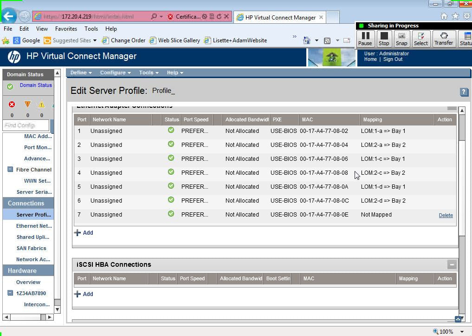Click the plus icon to add Ethernet connection

click(x=78, y=233)
